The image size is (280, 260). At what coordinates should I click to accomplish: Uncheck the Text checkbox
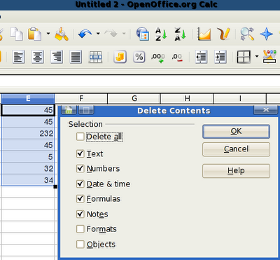coord(80,153)
